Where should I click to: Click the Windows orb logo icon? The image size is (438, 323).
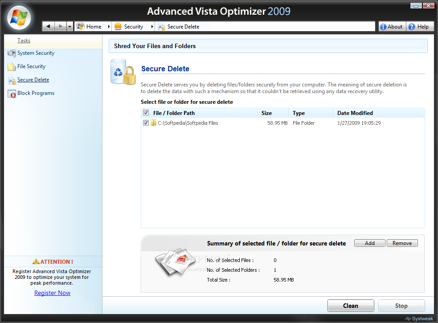pos(19,18)
